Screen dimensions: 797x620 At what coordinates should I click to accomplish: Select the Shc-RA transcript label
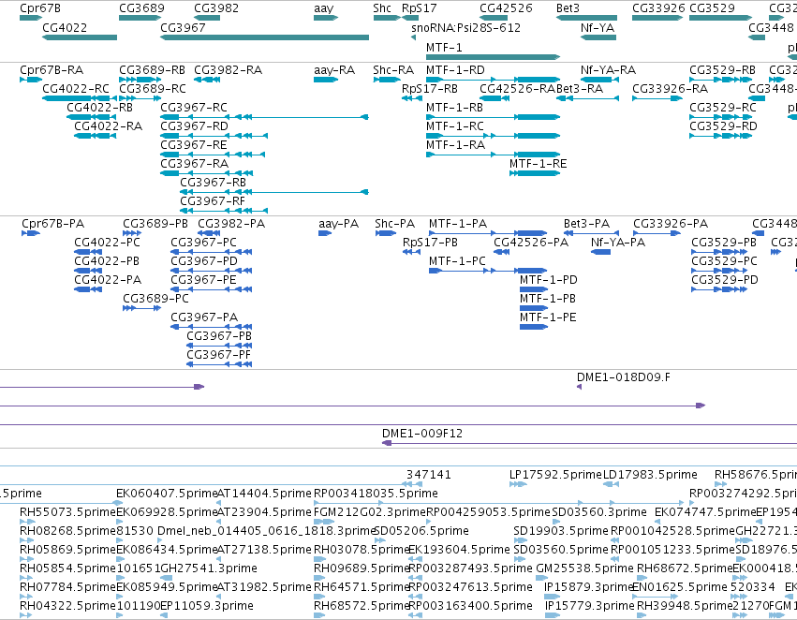point(393,69)
